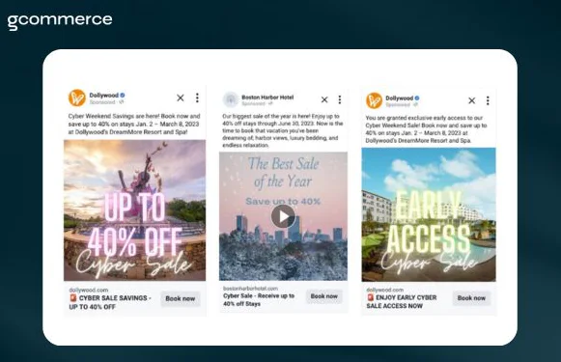This screenshot has height=362, width=561.
Task: Click the 'Cyber Weekend Savings are here!' ad text
Action: coord(134,125)
